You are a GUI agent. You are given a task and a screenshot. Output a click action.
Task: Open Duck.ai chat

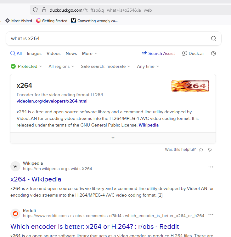(x=193, y=53)
